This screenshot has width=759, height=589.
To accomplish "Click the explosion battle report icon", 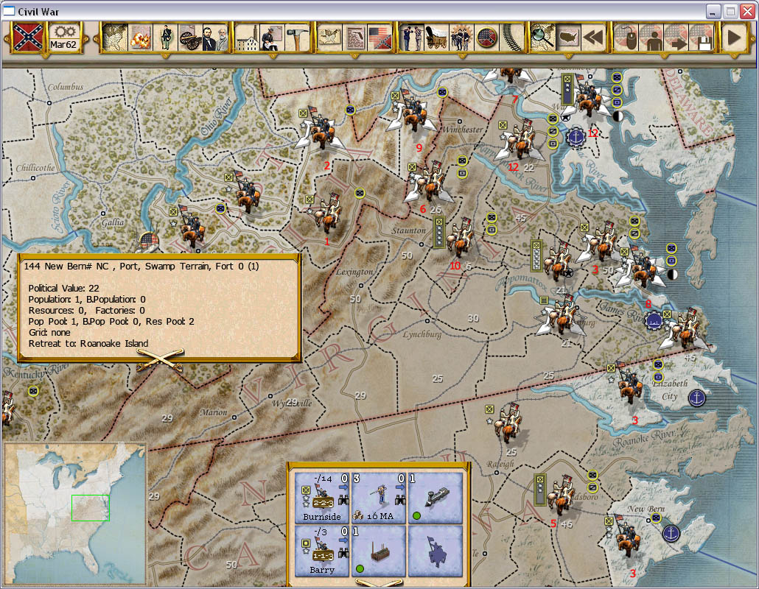I will tap(140, 38).
